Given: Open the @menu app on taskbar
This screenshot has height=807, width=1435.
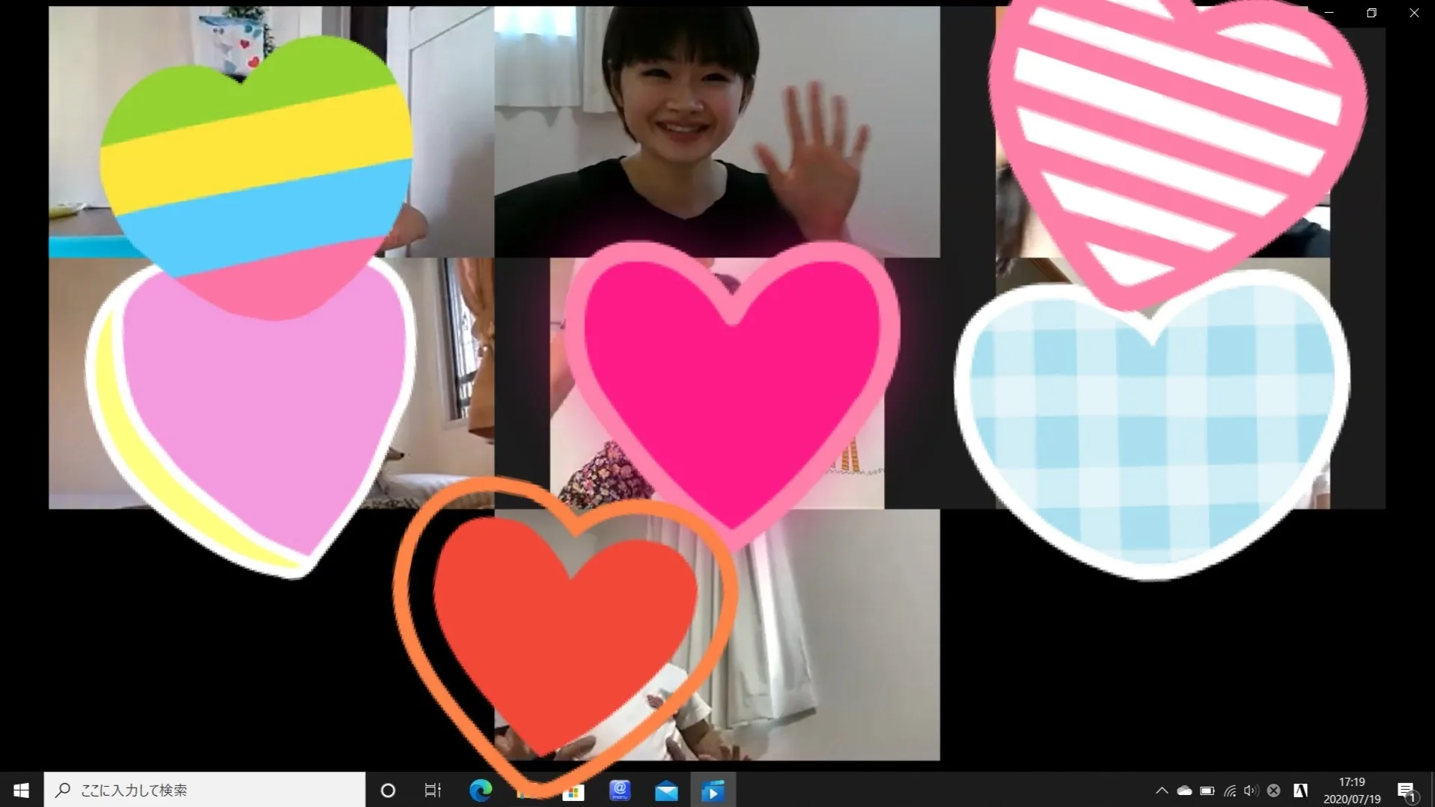Looking at the screenshot, I should (620, 790).
